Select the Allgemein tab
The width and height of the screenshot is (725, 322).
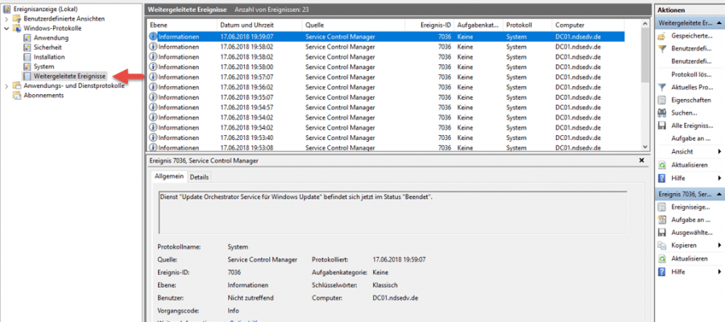click(169, 176)
